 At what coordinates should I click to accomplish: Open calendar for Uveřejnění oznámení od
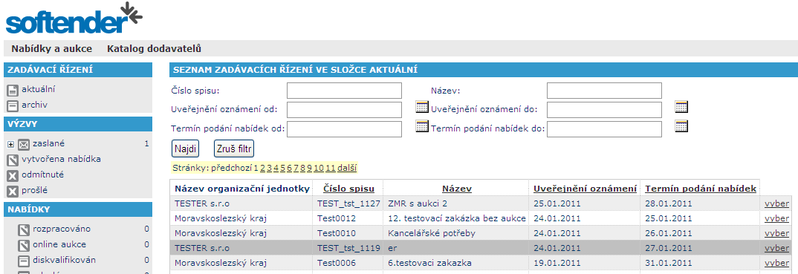click(422, 107)
